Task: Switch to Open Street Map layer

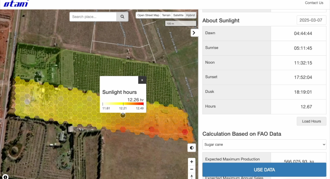Action: tap(148, 15)
